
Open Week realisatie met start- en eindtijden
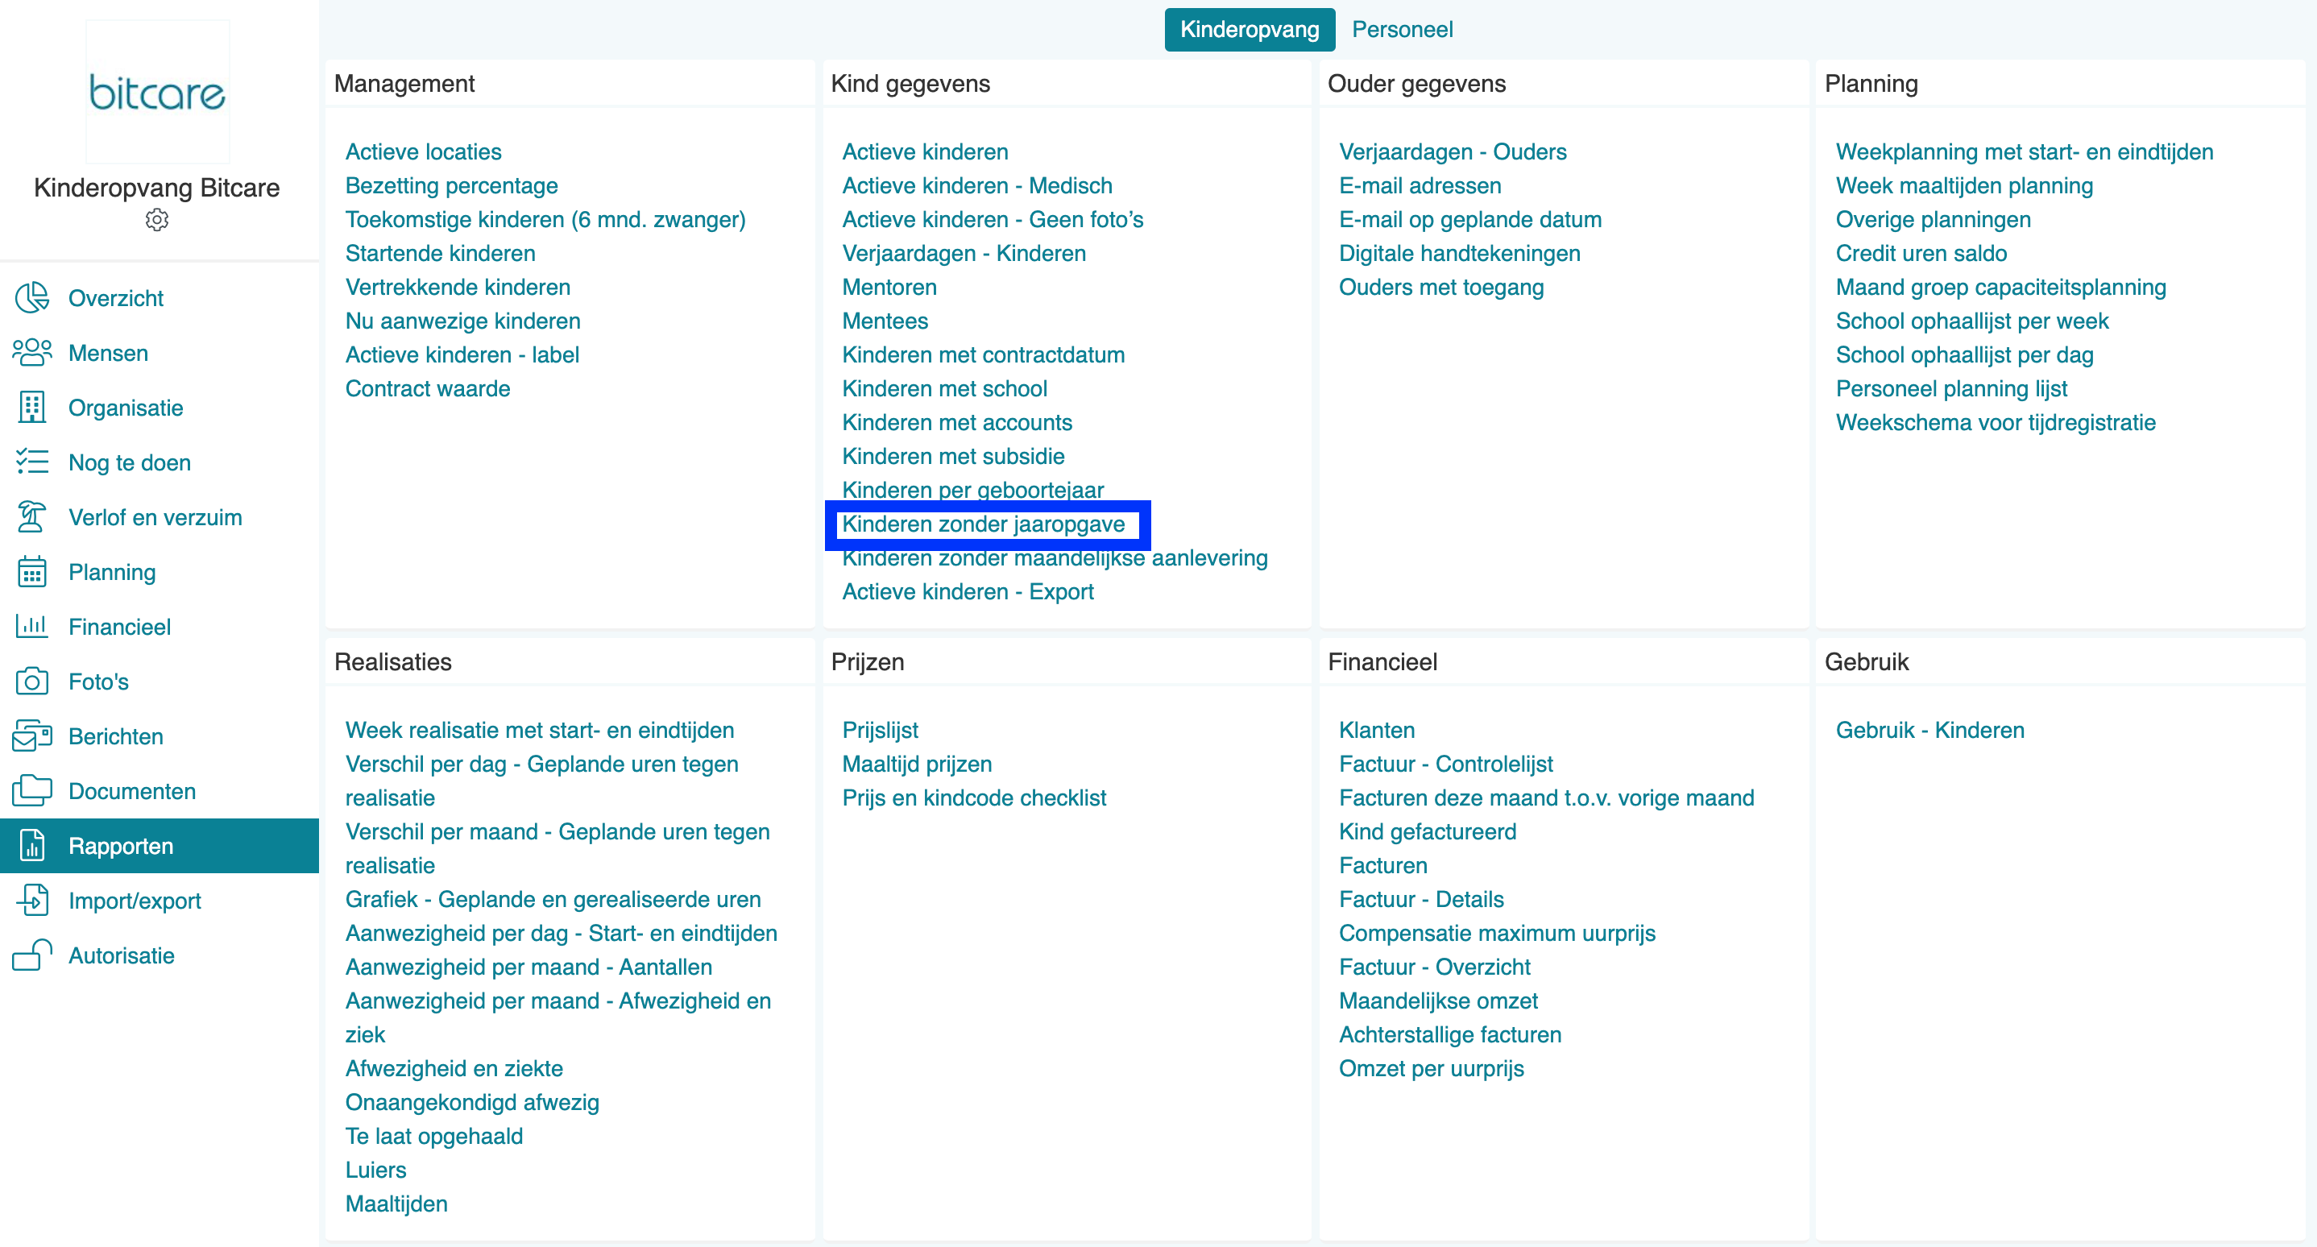pyautogui.click(x=540, y=730)
